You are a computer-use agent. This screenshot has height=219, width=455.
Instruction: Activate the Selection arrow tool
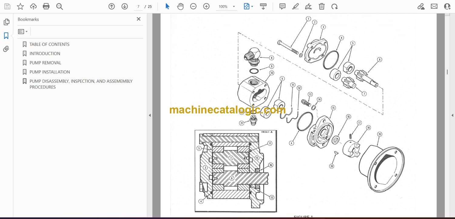(167, 6)
